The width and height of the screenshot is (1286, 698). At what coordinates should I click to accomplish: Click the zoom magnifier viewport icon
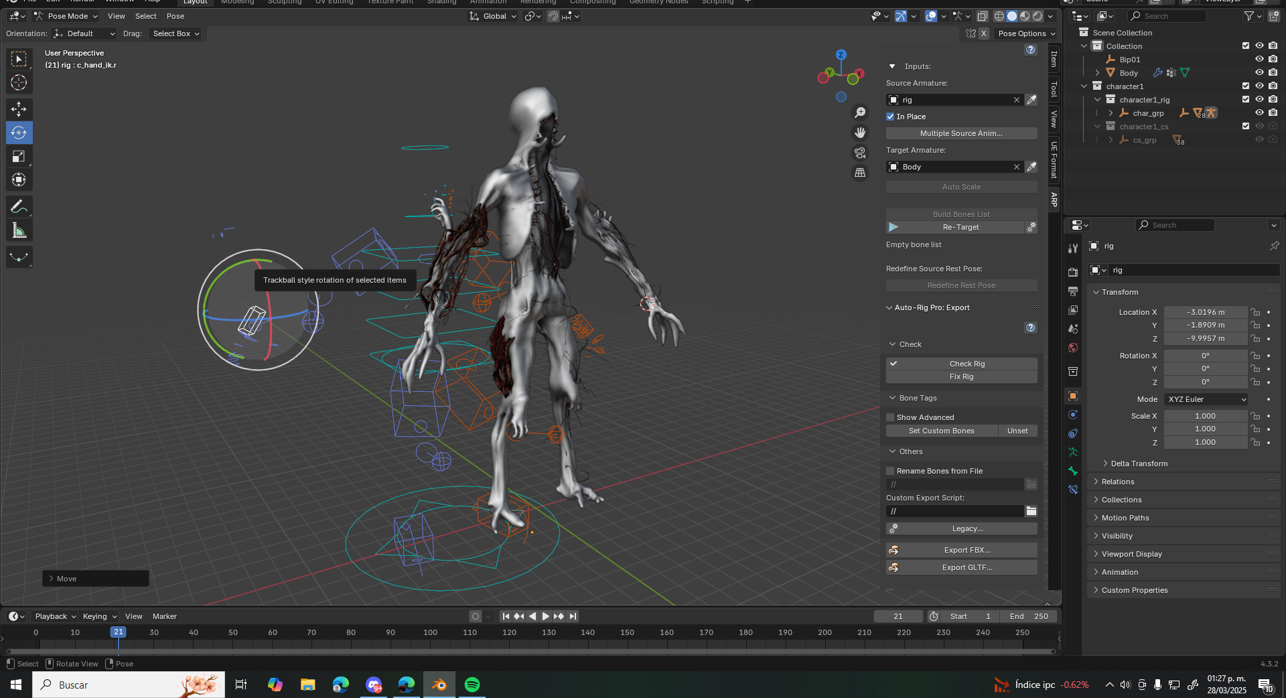(x=860, y=113)
